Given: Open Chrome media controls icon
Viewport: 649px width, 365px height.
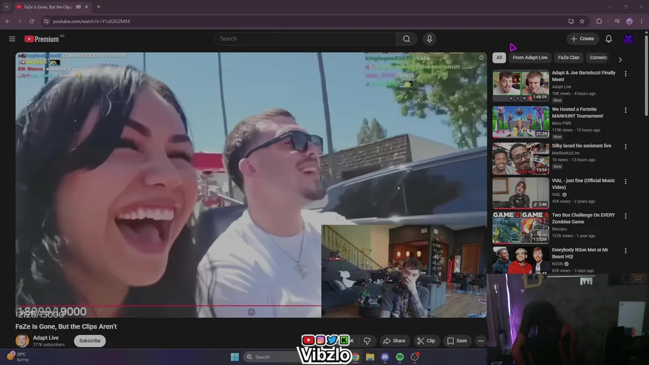Looking at the screenshot, I should pos(617,21).
